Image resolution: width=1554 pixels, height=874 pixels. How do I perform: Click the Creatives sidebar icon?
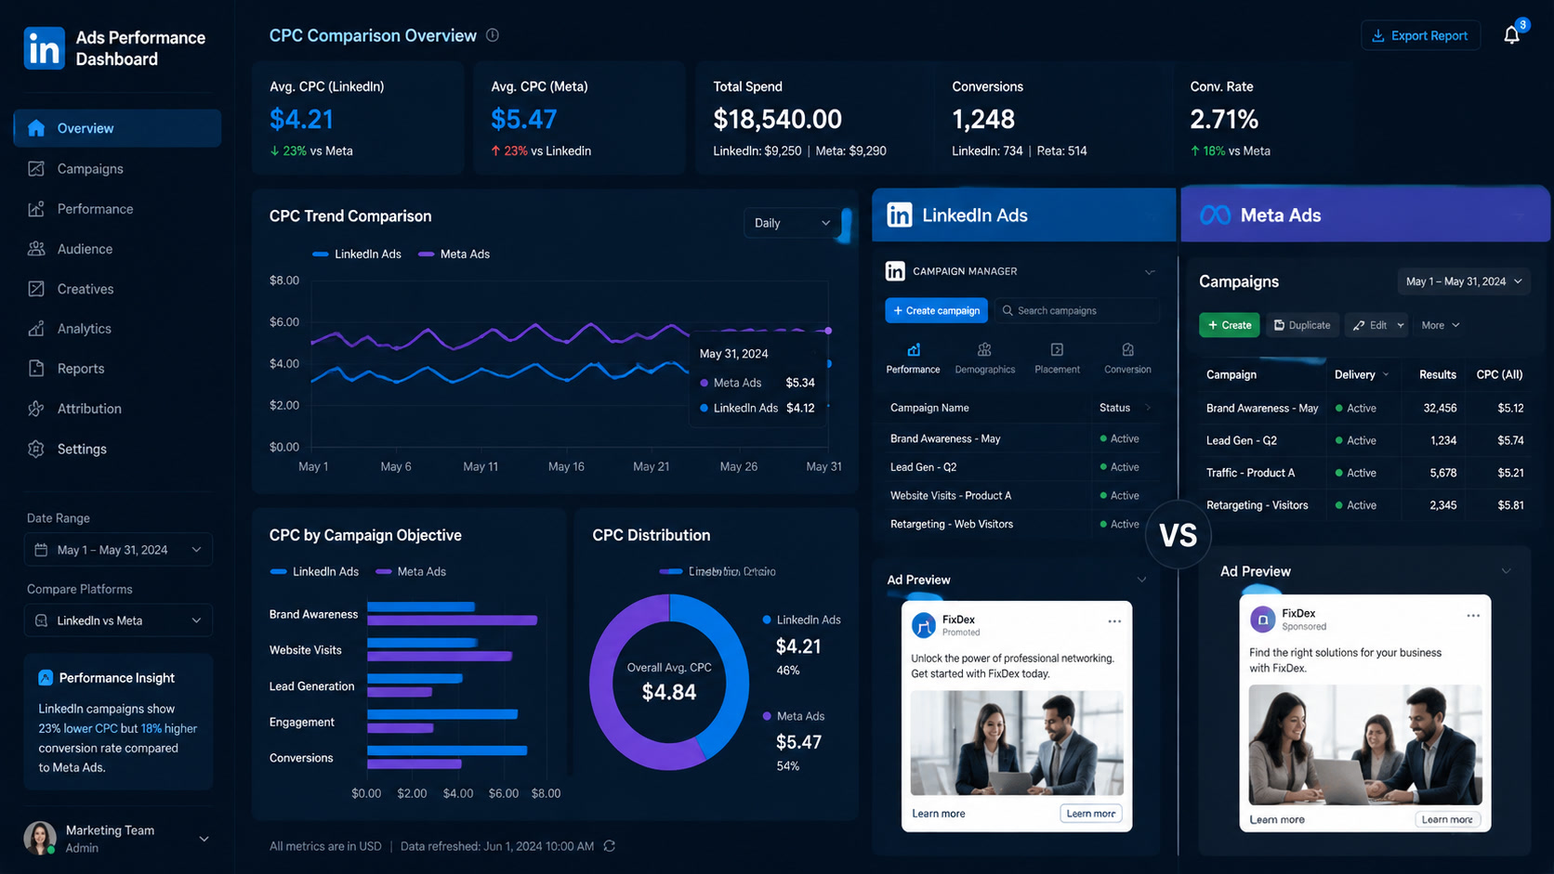[36, 288]
